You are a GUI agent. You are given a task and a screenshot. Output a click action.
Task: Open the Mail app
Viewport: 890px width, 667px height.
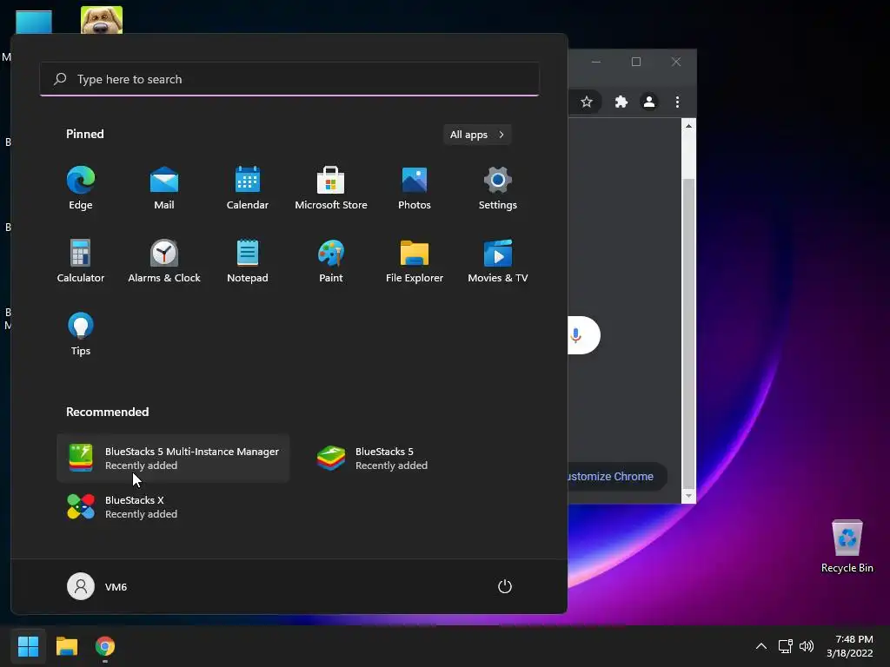tap(164, 188)
